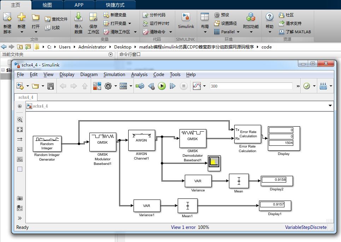Open the New model dropdown arrow
The height and width of the screenshot is (242, 341).
tap(28, 86)
